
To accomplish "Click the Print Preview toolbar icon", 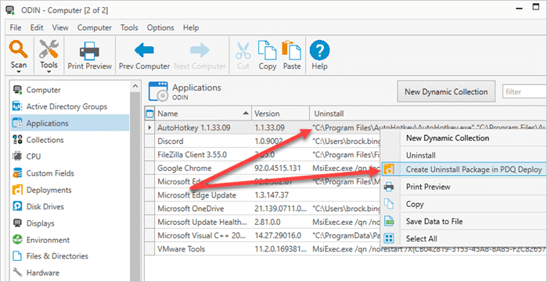I will [90, 51].
